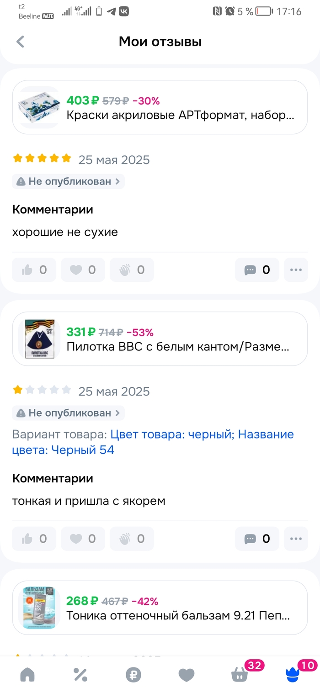The height and width of the screenshot is (693, 320).
Task: Open the profile tab with 10 badge
Action: click(293, 674)
